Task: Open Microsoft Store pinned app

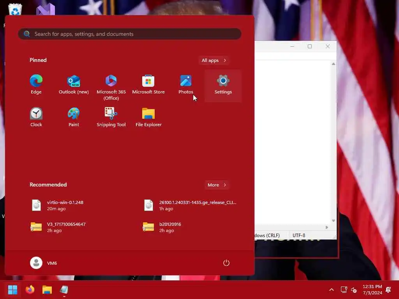Action: point(148,85)
